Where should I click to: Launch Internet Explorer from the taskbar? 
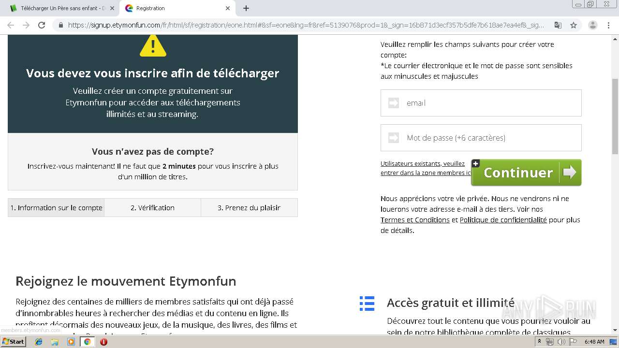click(x=39, y=342)
